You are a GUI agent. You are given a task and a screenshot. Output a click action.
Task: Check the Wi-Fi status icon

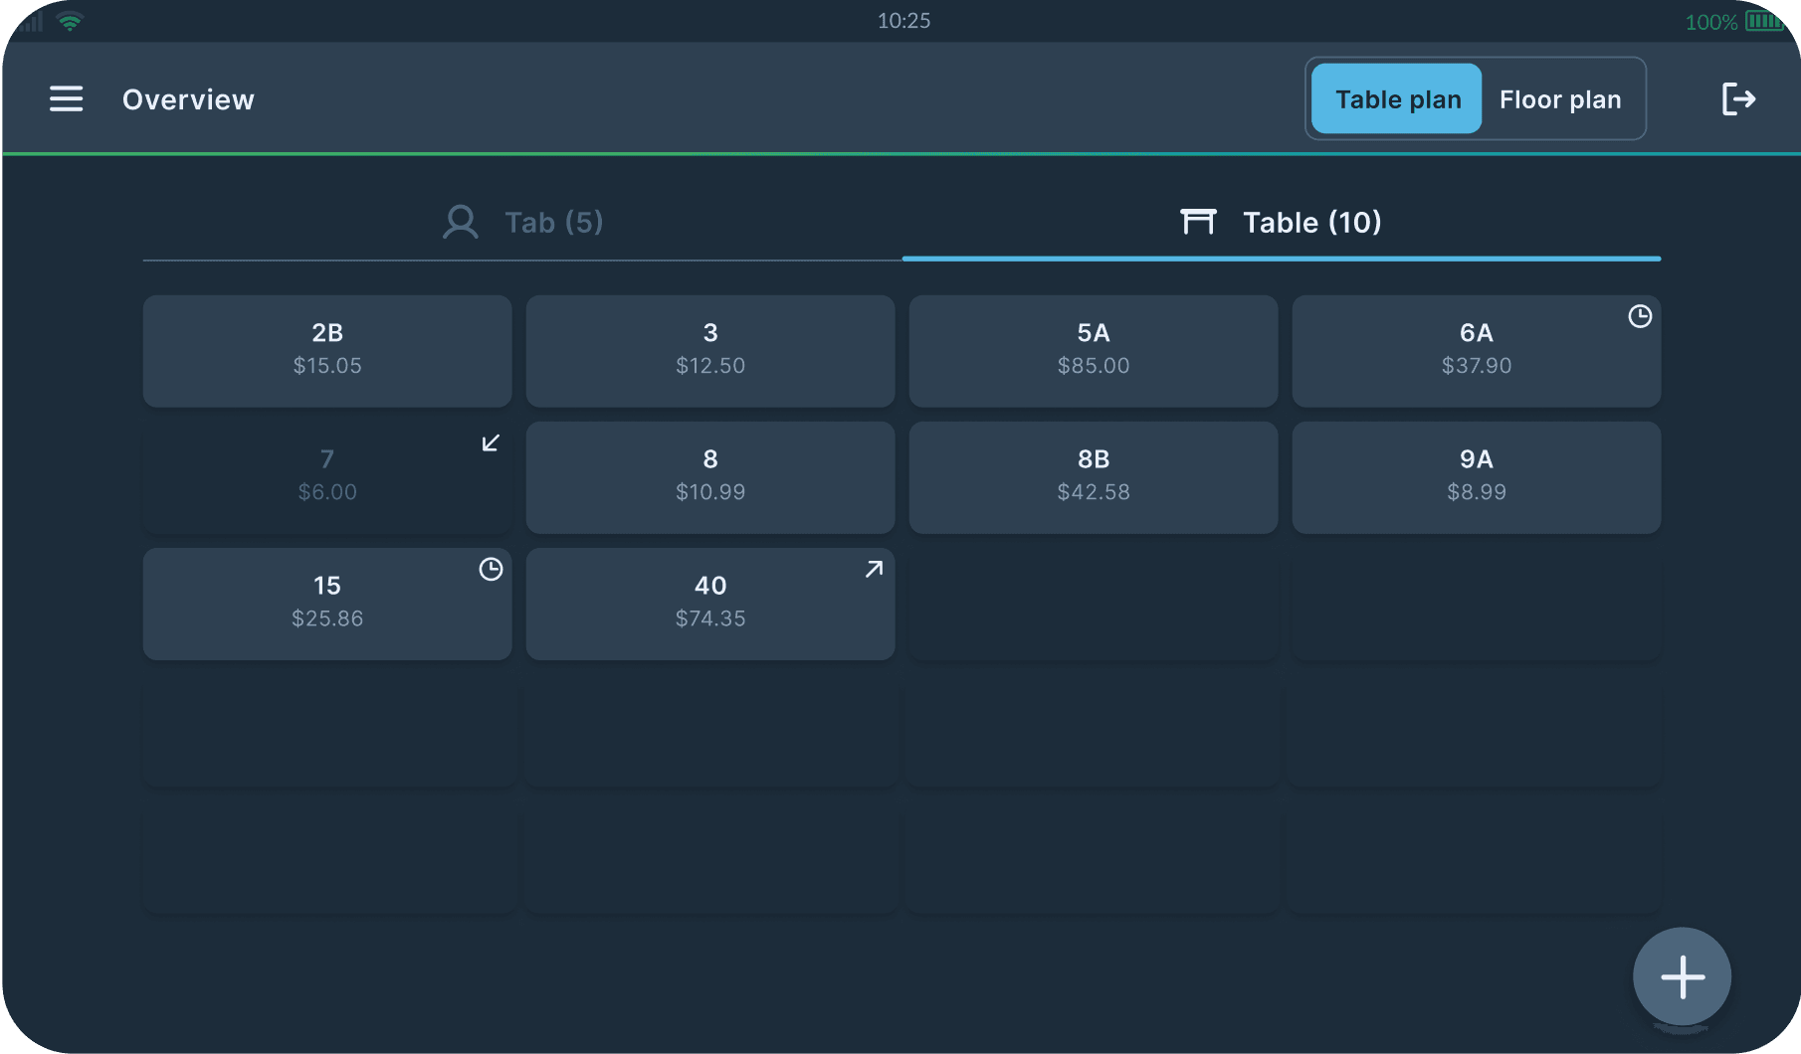coord(70,21)
